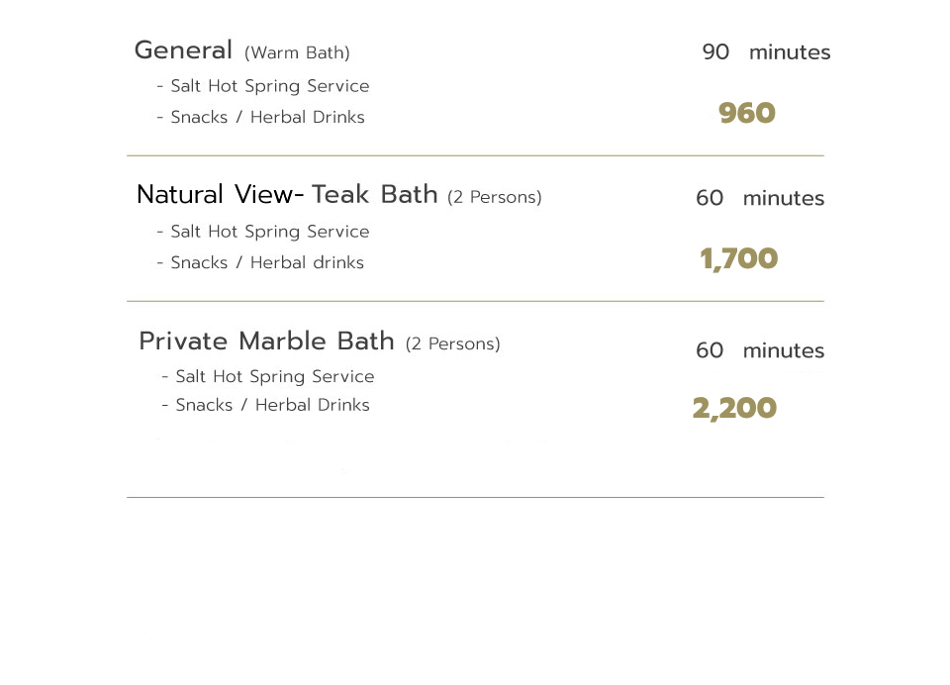The image size is (950, 685).
Task: Open the Natural View- Teak Bath heading
Action: [287, 195]
